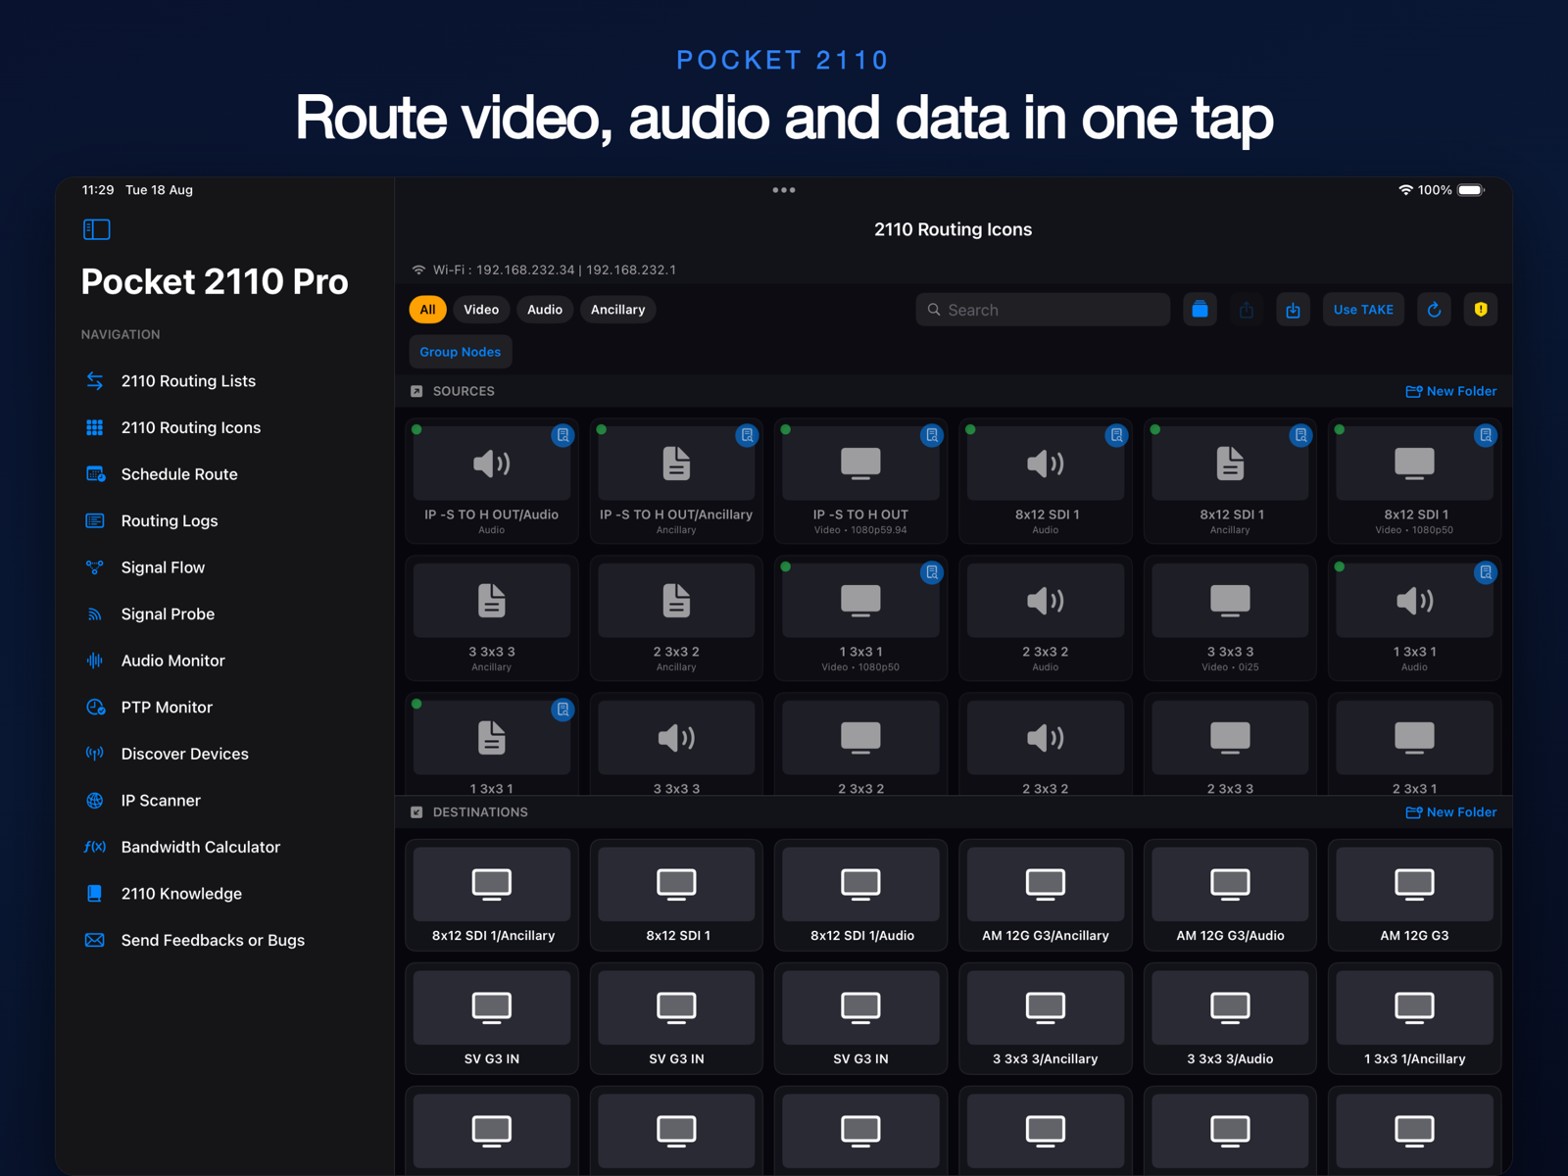This screenshot has height=1176, width=1568.
Task: Click info badge on IP -S TO H OUT/Audio
Action: [x=563, y=435]
